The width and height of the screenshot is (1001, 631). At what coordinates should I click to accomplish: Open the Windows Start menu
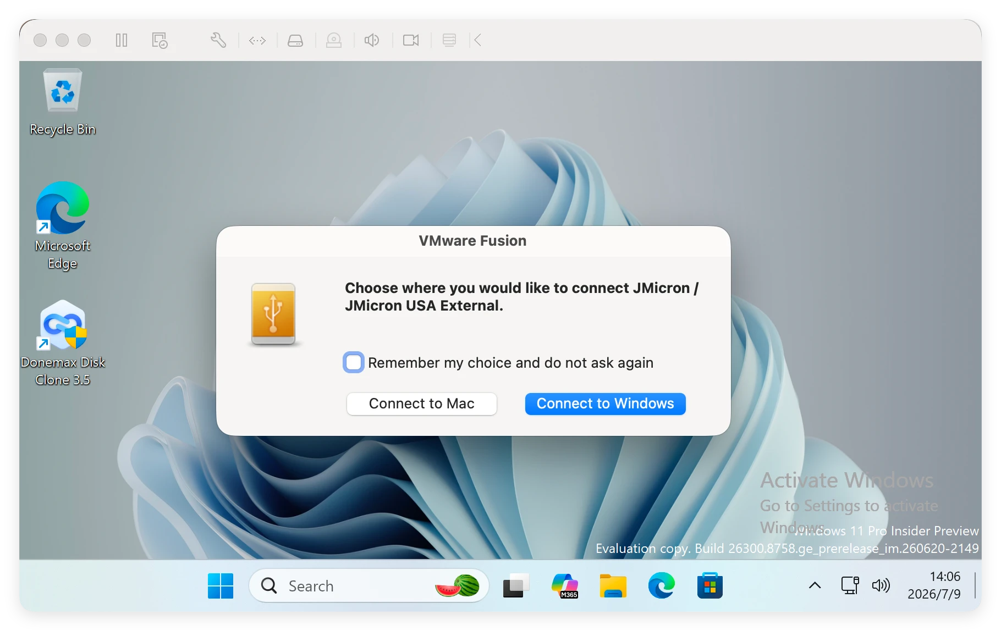221,586
